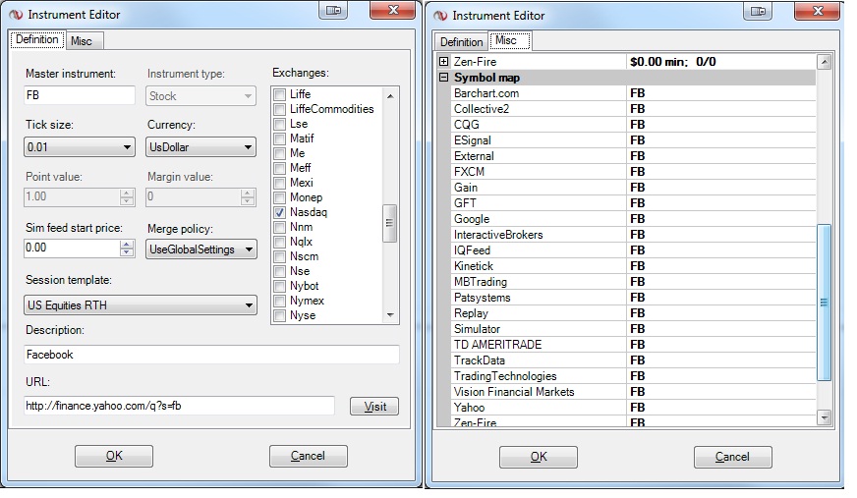The height and width of the screenshot is (498, 857).
Task: Click the symbol map scroll up arrow
Action: [825, 62]
